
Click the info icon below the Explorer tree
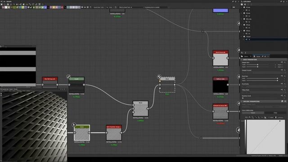coord(245,53)
